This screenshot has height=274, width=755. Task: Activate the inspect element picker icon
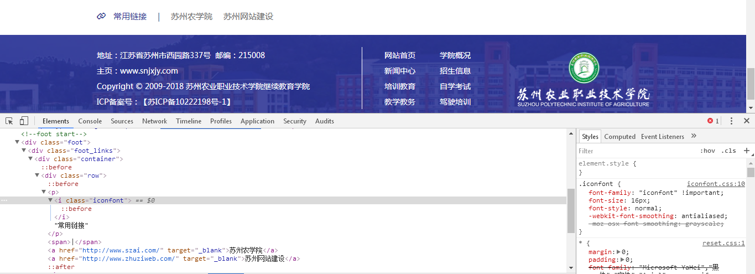[x=9, y=121]
